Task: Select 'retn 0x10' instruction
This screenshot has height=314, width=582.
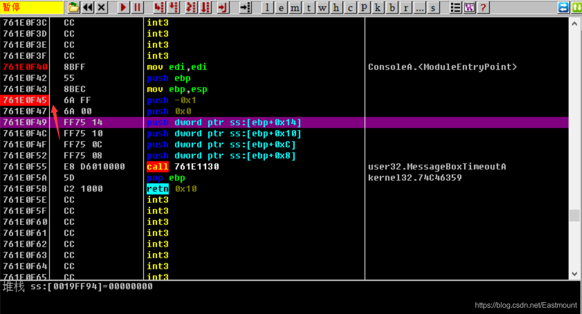Action: pyautogui.click(x=172, y=189)
